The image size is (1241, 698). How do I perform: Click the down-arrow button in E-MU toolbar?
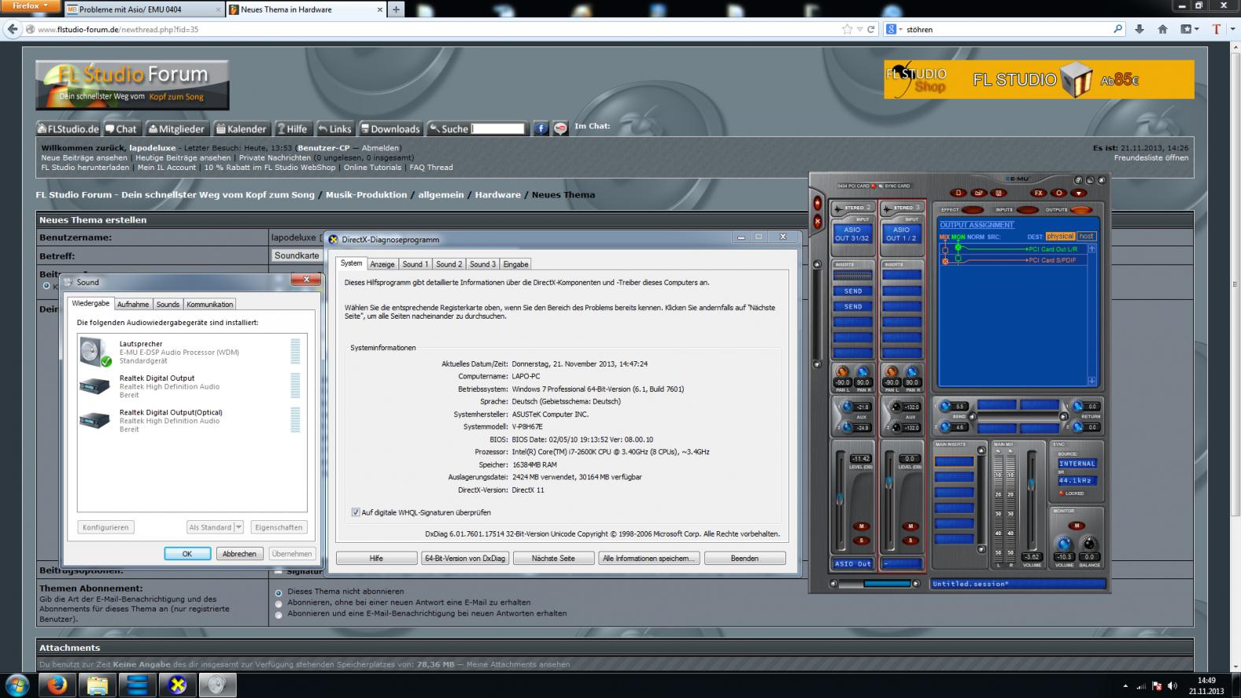click(x=1079, y=193)
